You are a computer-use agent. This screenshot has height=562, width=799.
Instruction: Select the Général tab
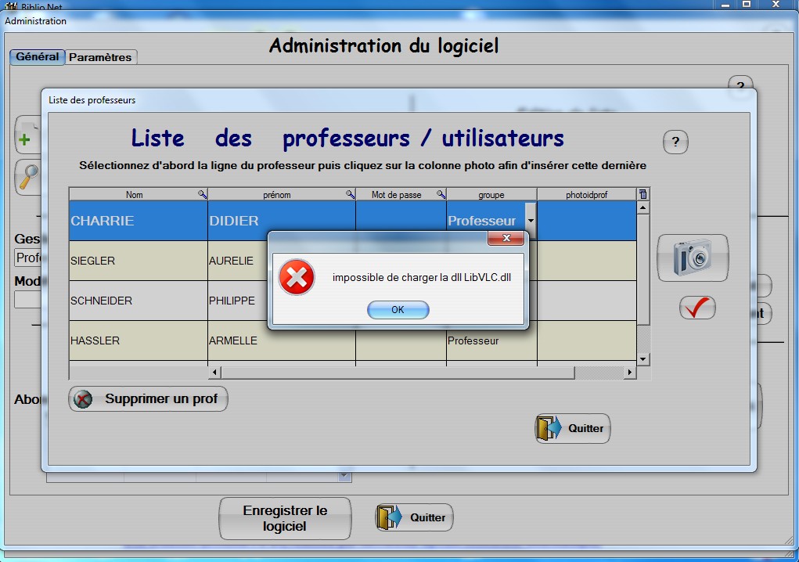pyautogui.click(x=37, y=57)
